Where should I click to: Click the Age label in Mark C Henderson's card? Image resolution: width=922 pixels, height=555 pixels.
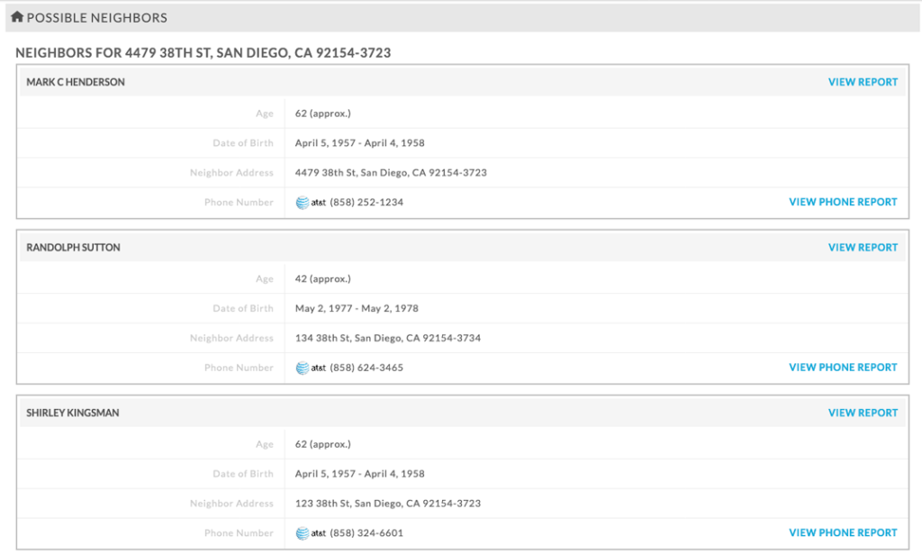265,114
